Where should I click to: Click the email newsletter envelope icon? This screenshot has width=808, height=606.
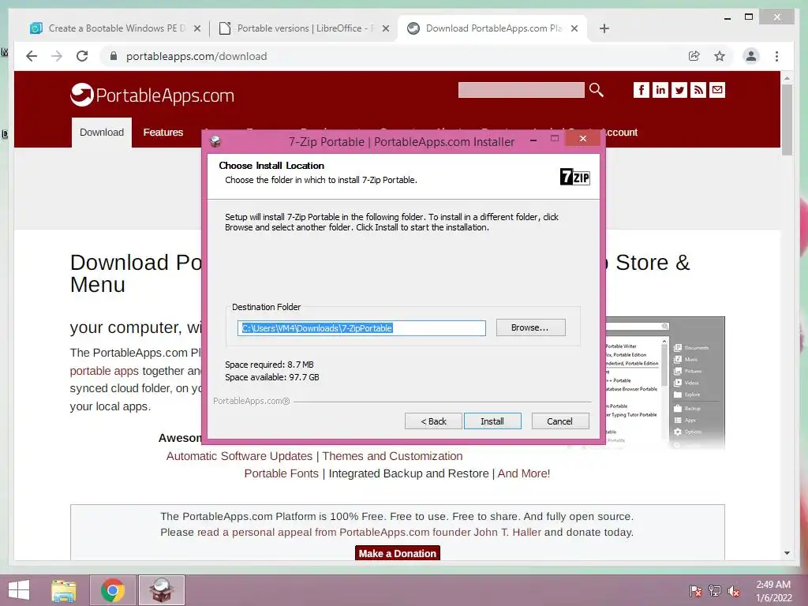click(x=717, y=90)
